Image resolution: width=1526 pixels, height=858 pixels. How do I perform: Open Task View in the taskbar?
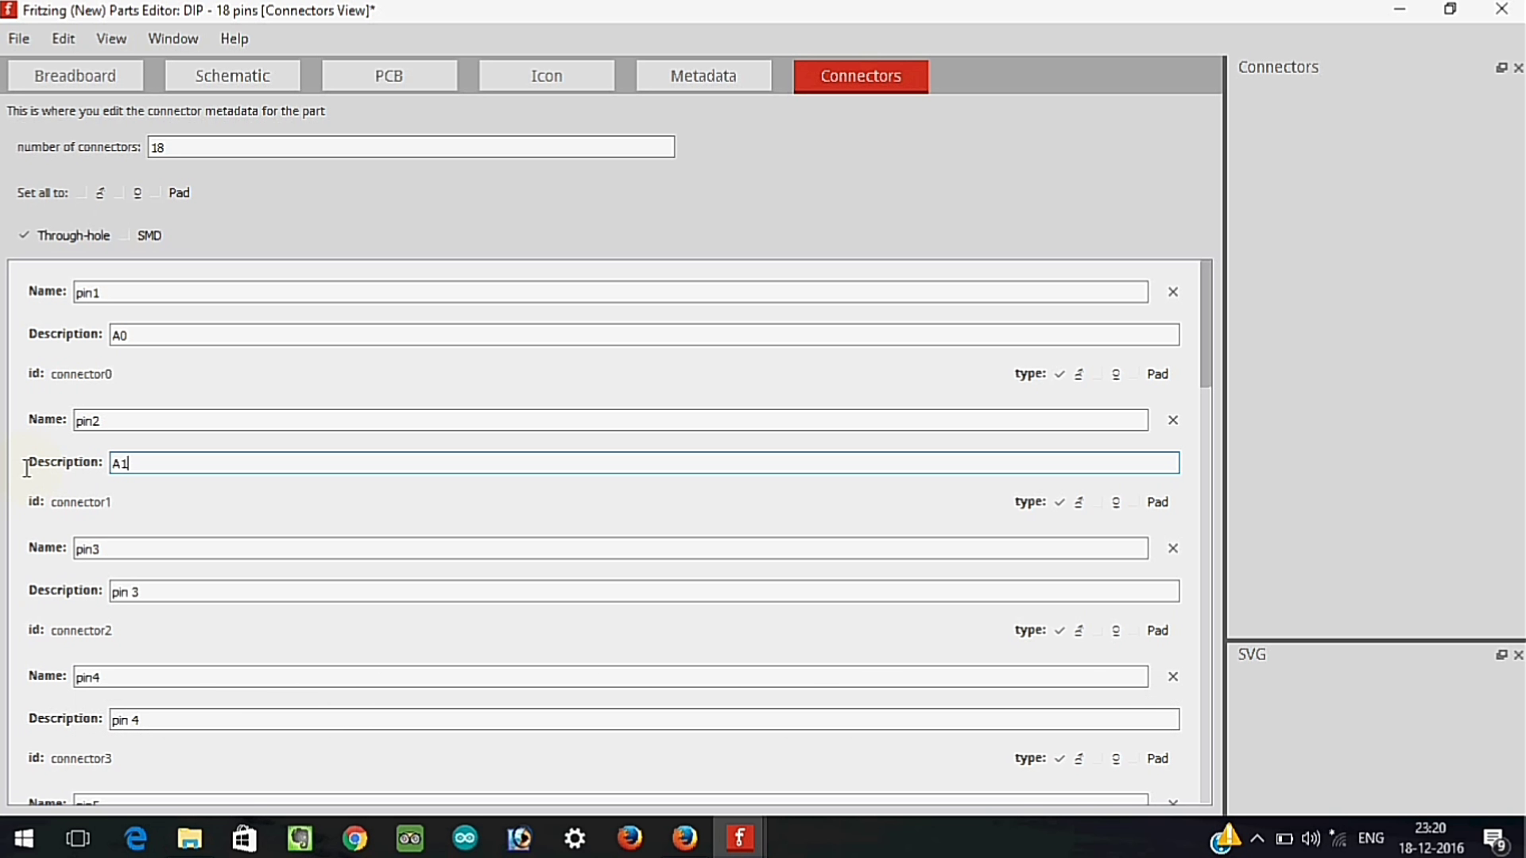click(x=78, y=838)
